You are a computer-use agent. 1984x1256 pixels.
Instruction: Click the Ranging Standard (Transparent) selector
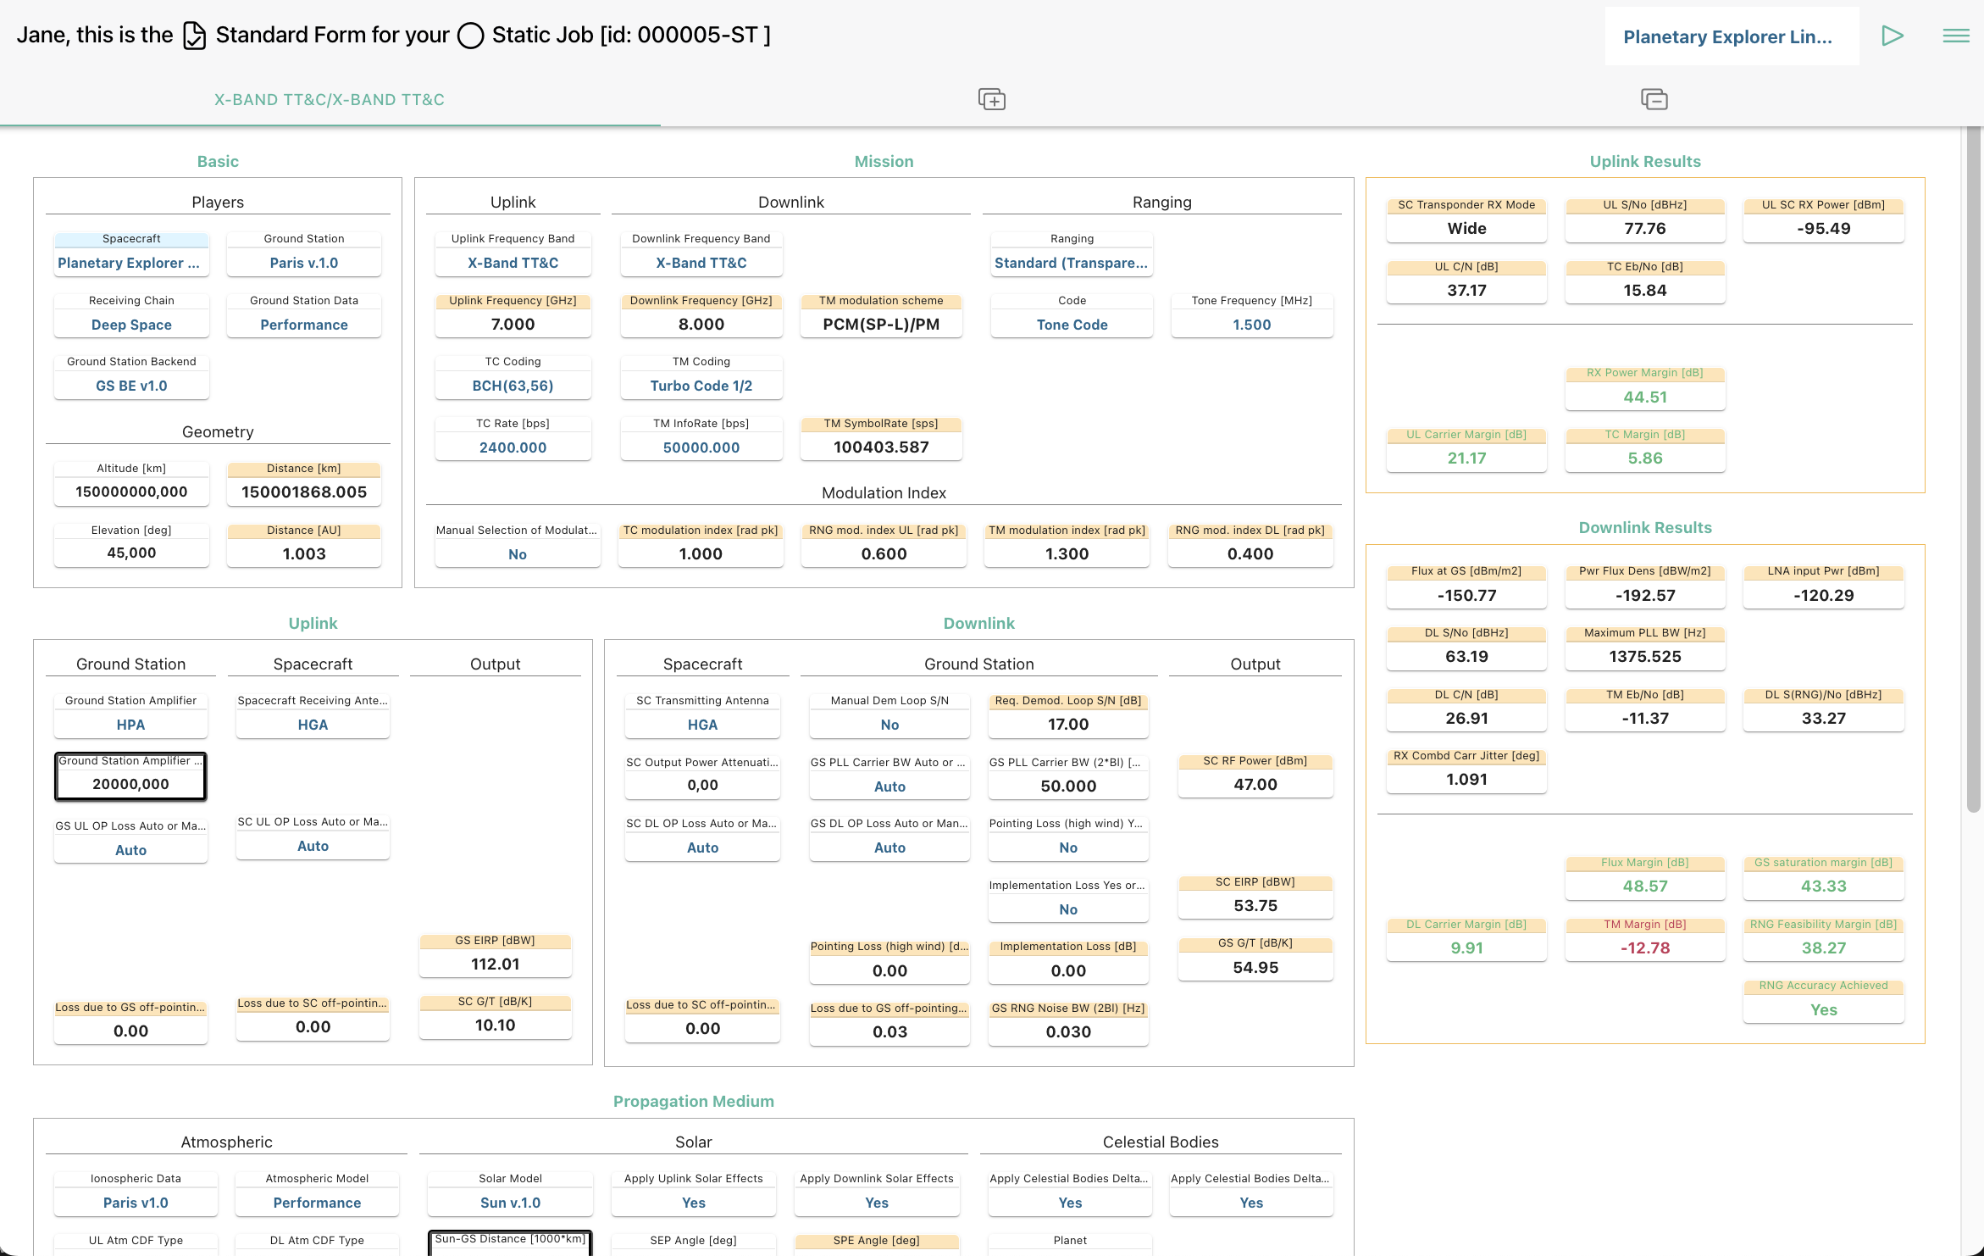tap(1071, 263)
